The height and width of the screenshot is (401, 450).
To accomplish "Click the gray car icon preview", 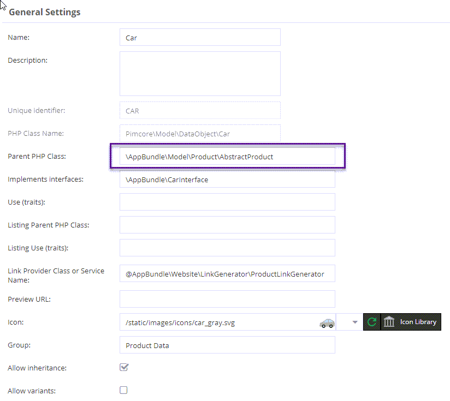I will point(327,323).
